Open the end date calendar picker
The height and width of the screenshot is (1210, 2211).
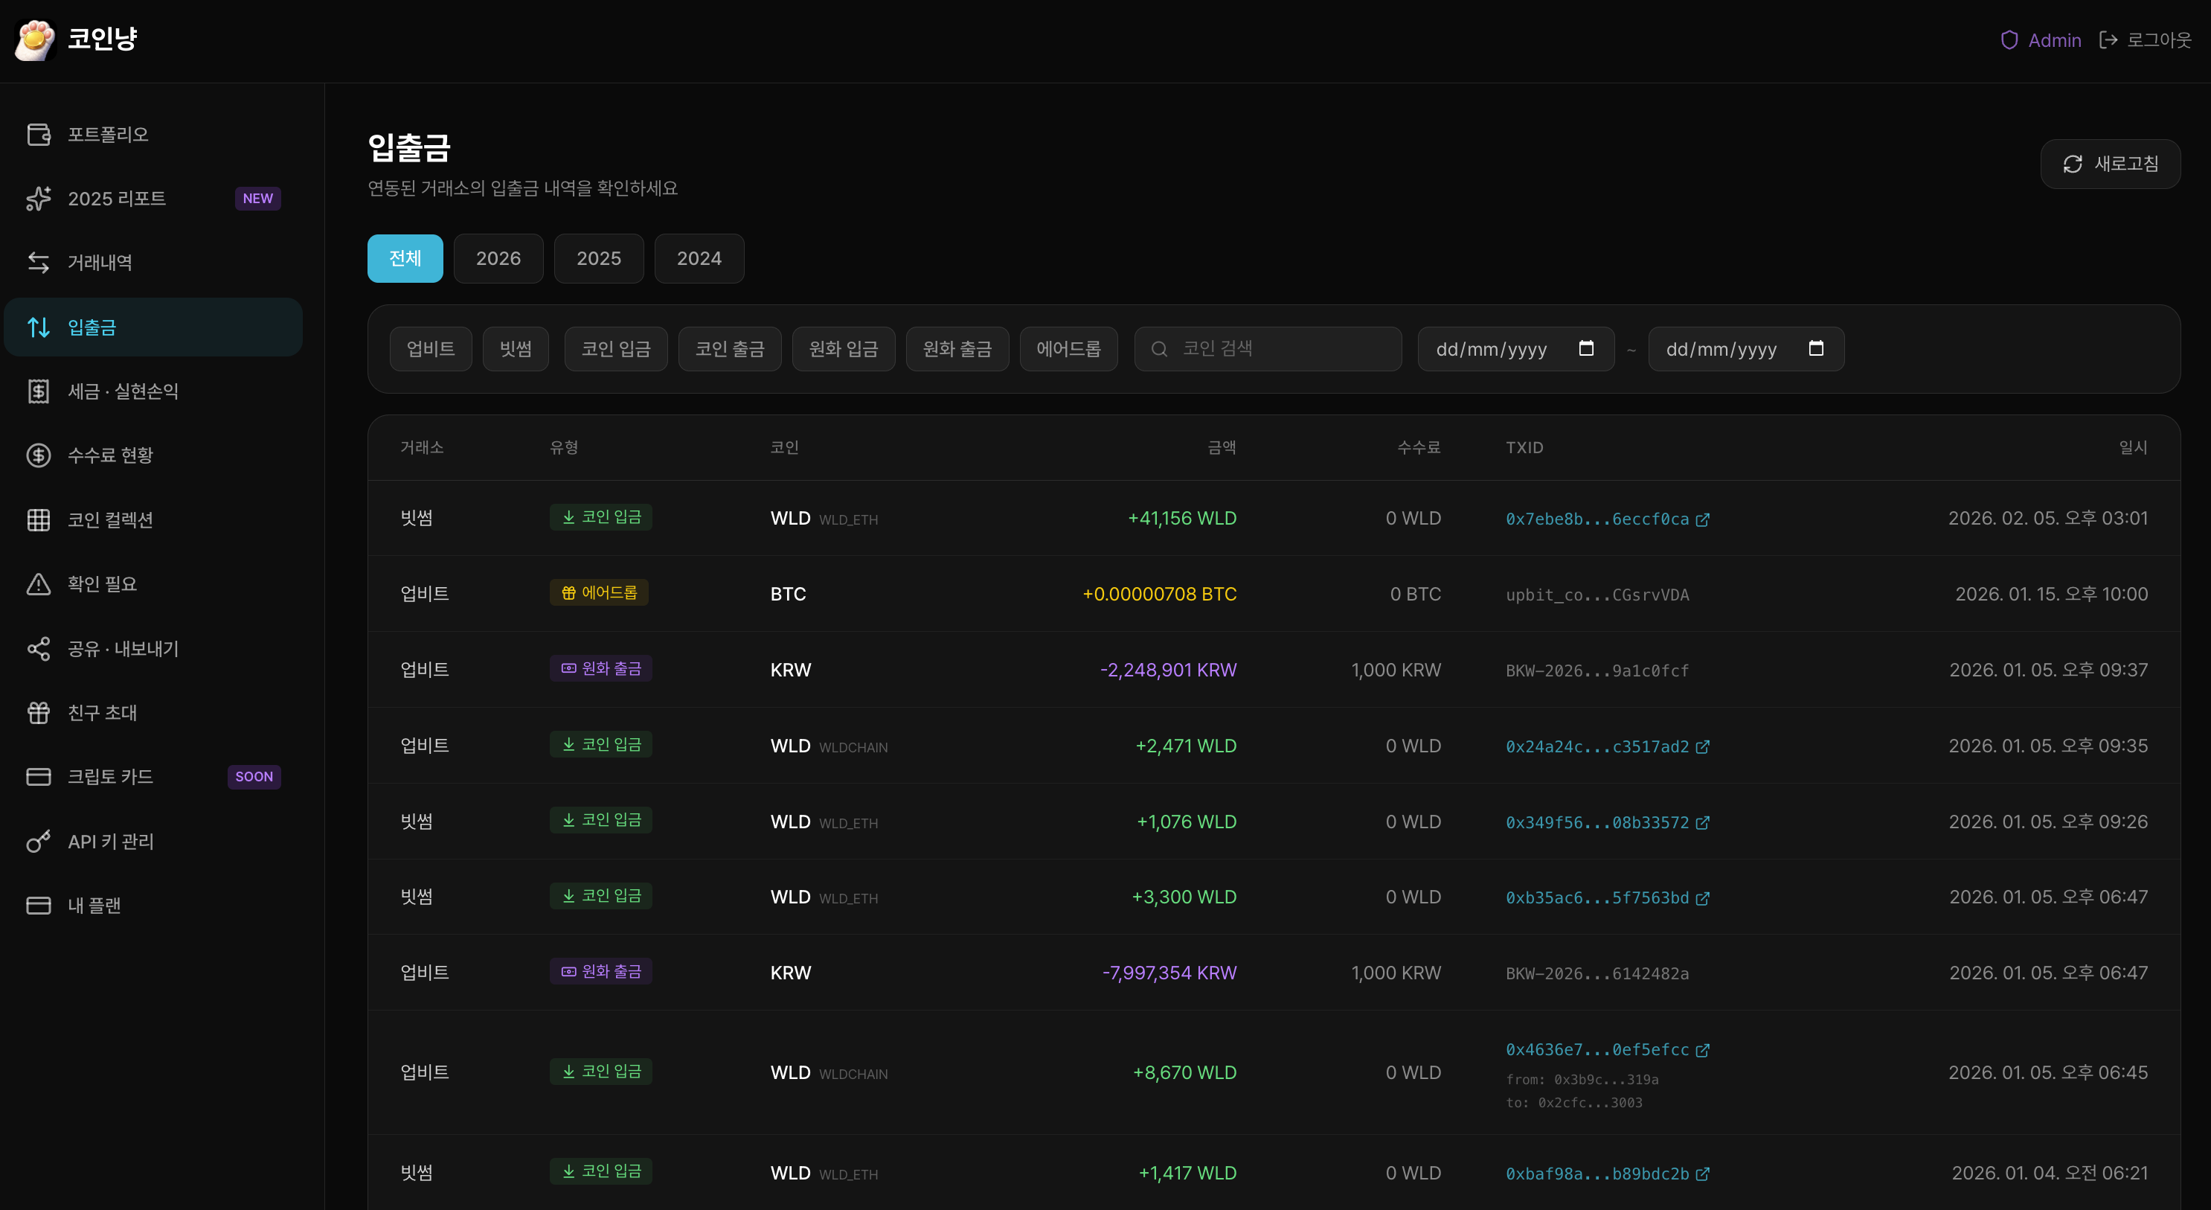click(x=1817, y=349)
